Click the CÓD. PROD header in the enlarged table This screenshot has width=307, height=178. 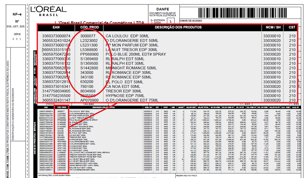pyautogui.click(x=89, y=27)
